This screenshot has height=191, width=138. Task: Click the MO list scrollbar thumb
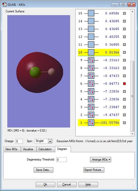point(132,96)
